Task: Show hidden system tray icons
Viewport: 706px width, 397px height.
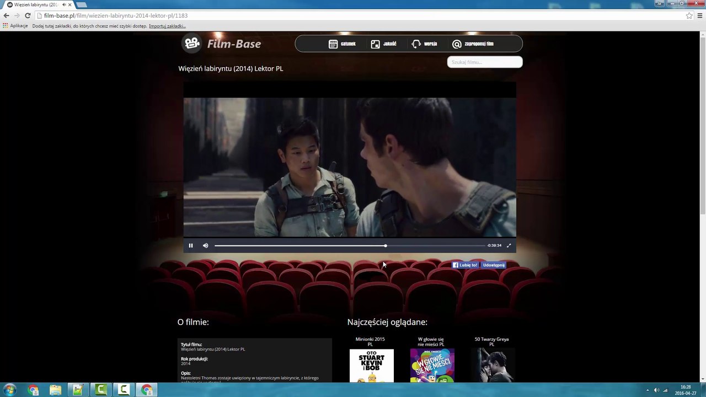Action: pyautogui.click(x=648, y=390)
